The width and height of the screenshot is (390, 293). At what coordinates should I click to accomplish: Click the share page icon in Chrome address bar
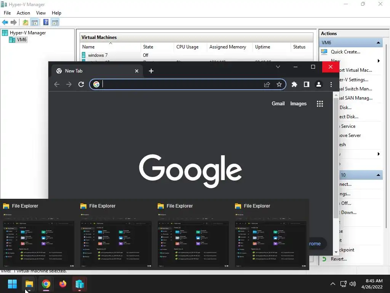tap(267, 84)
